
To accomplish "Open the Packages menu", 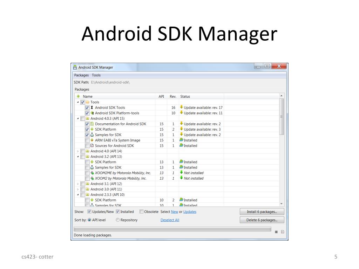I will coord(81,75).
